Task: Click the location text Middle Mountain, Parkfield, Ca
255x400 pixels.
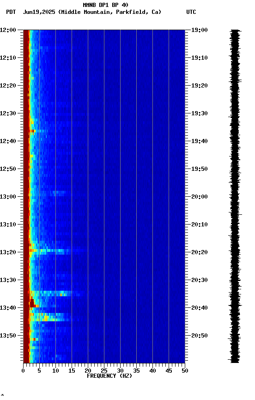Action: pos(109,12)
